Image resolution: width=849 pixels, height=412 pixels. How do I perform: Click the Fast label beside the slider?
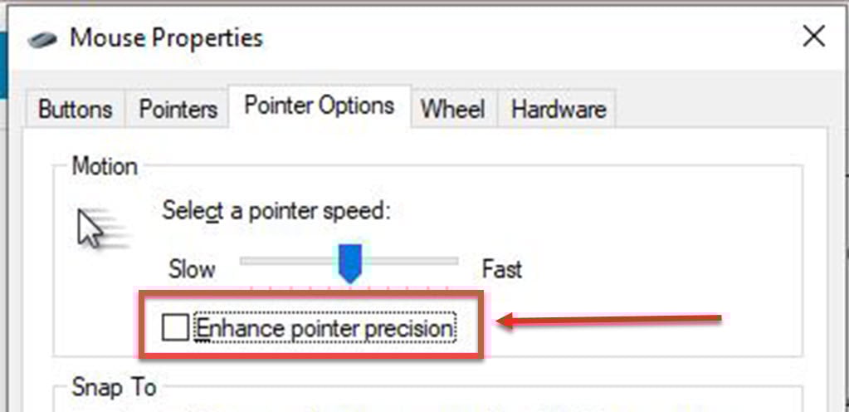[502, 269]
